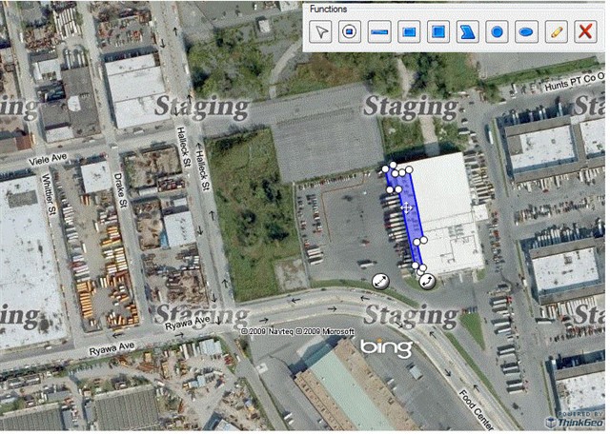Choose the point drawing tool
This screenshot has width=610, height=434.
click(350, 31)
